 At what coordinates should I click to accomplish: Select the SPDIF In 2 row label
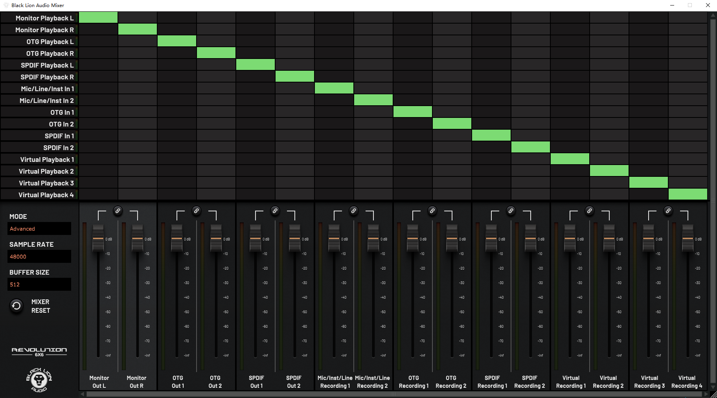(58, 148)
